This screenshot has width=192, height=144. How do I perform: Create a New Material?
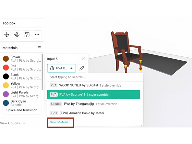point(60,122)
